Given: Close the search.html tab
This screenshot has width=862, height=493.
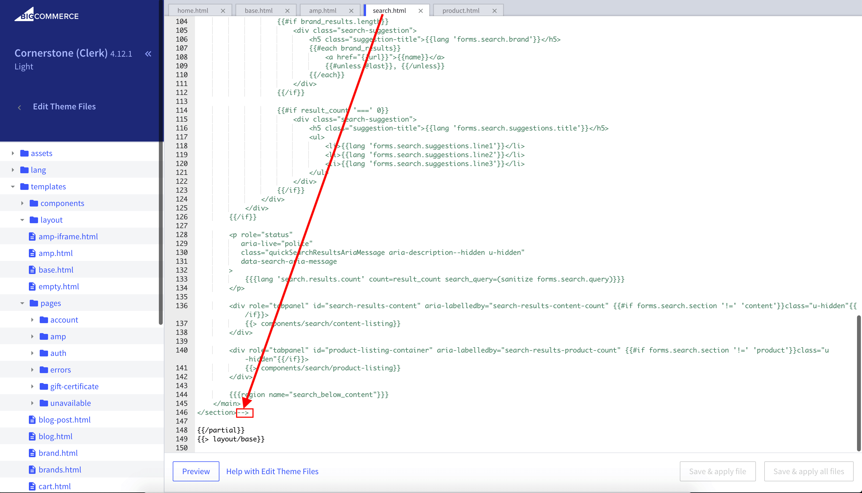Looking at the screenshot, I should click(x=421, y=11).
